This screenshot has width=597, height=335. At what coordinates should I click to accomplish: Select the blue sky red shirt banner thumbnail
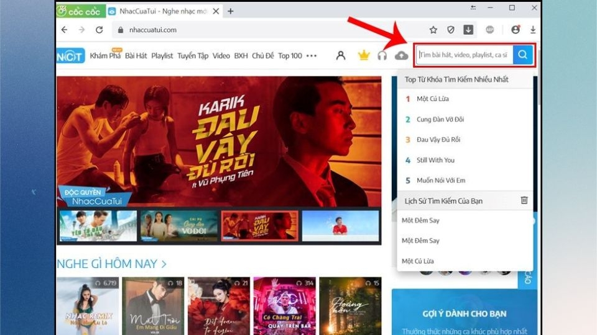tap(340, 226)
